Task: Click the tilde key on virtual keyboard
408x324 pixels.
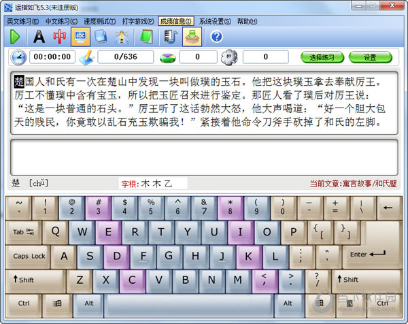Action: (19, 208)
